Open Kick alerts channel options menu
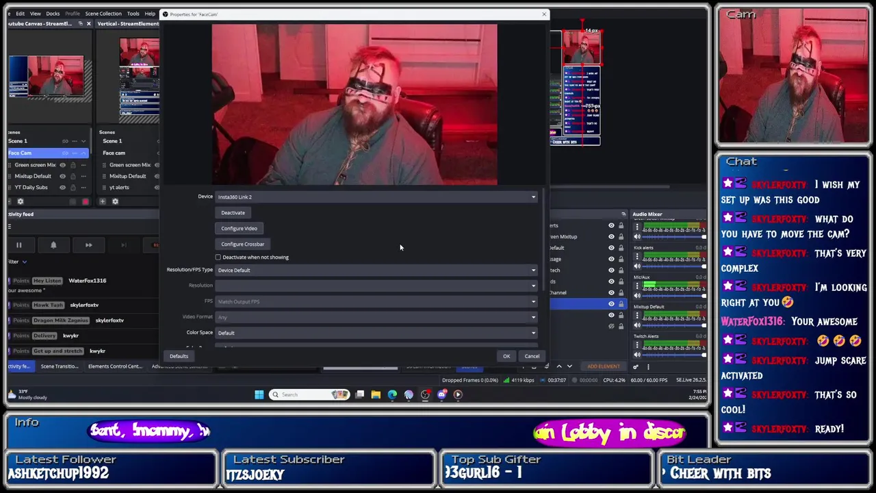This screenshot has height=493, width=876. pos(637,255)
